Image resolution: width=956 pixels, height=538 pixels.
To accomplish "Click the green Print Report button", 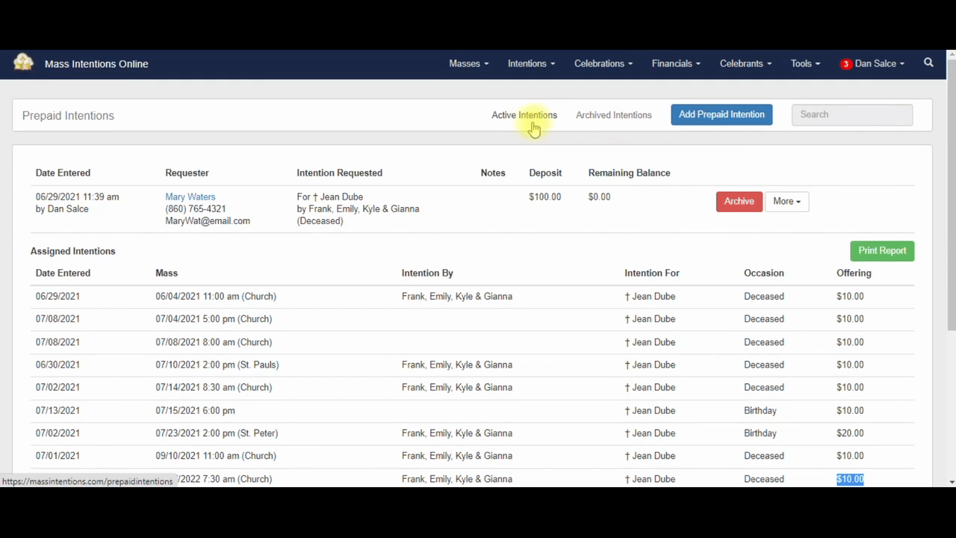I will pyautogui.click(x=882, y=251).
